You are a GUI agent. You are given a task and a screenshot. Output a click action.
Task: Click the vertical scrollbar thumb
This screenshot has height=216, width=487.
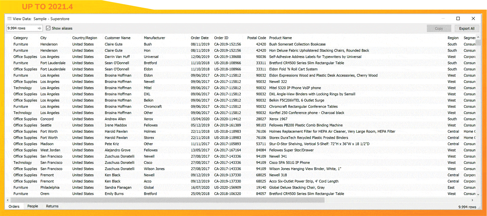point(478,42)
